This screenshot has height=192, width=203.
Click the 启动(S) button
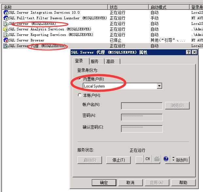pos(90,160)
